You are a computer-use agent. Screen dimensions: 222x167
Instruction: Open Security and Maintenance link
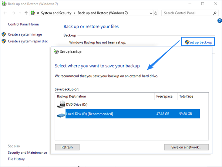pos(27,153)
